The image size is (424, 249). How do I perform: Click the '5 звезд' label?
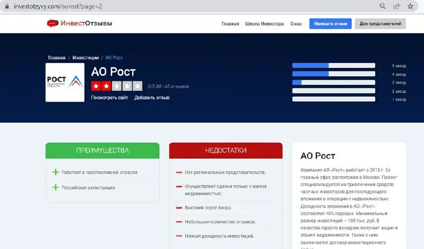[x=399, y=66]
